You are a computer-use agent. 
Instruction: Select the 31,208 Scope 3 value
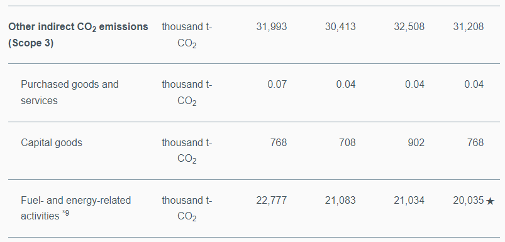(x=469, y=26)
